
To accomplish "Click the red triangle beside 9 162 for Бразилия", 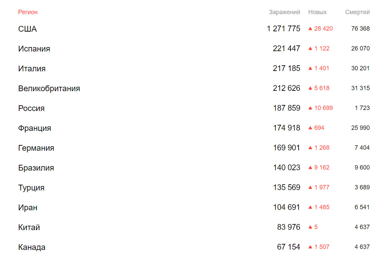I will (x=310, y=168).
